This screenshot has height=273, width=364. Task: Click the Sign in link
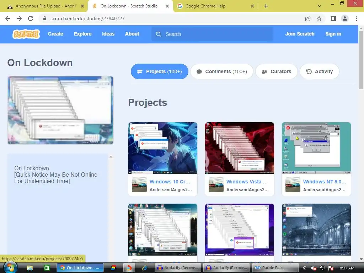coord(333,34)
